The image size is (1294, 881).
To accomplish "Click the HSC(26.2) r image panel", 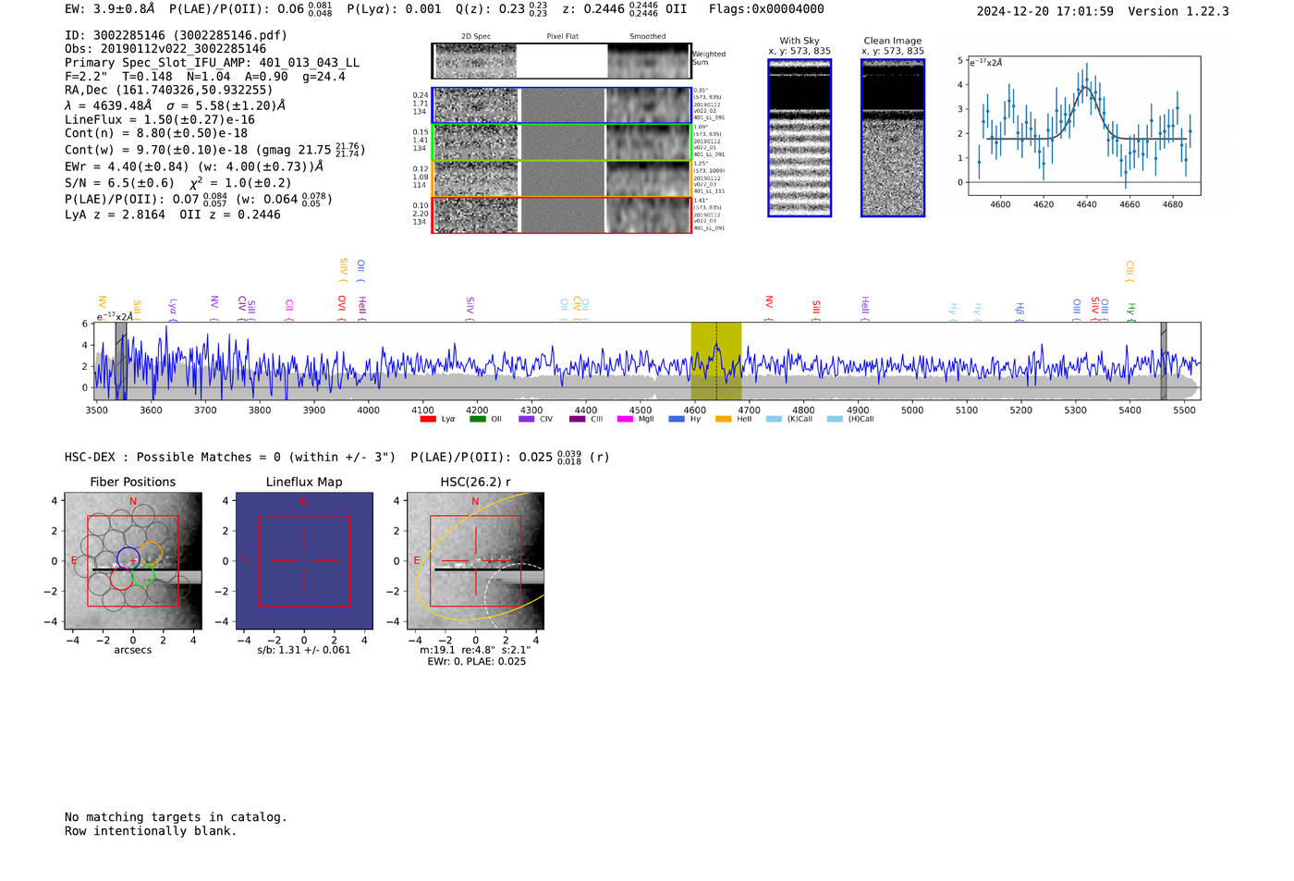I will coord(475,561).
